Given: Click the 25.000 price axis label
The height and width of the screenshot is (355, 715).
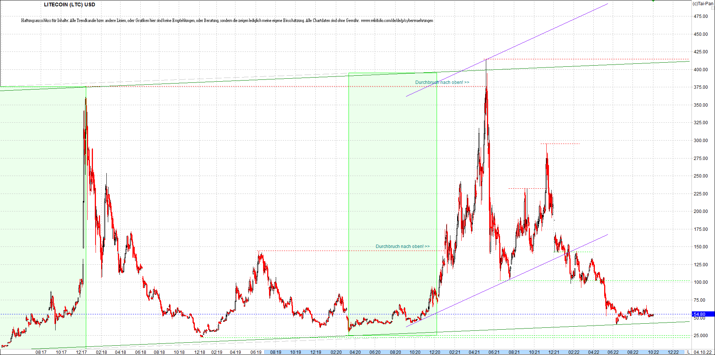Looking at the screenshot, I should pyautogui.click(x=700, y=336).
